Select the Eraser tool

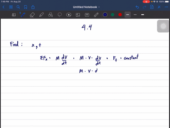coord(32,15)
